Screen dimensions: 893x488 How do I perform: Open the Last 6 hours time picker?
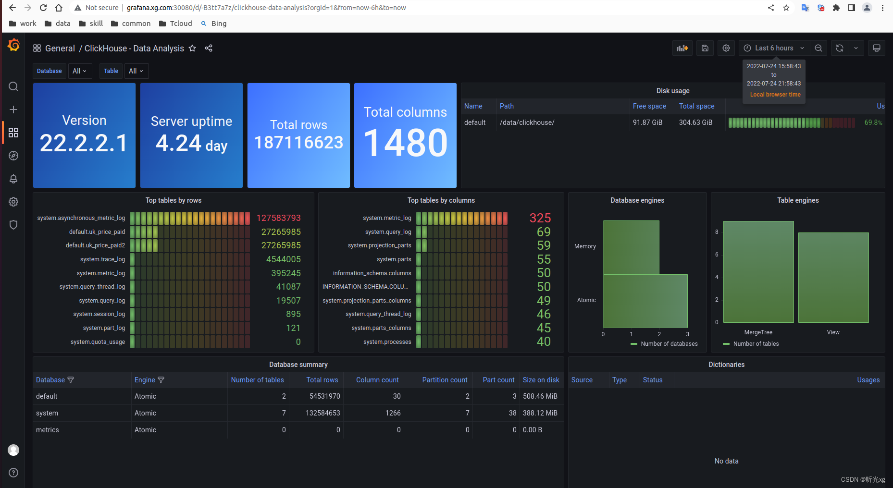(773, 48)
